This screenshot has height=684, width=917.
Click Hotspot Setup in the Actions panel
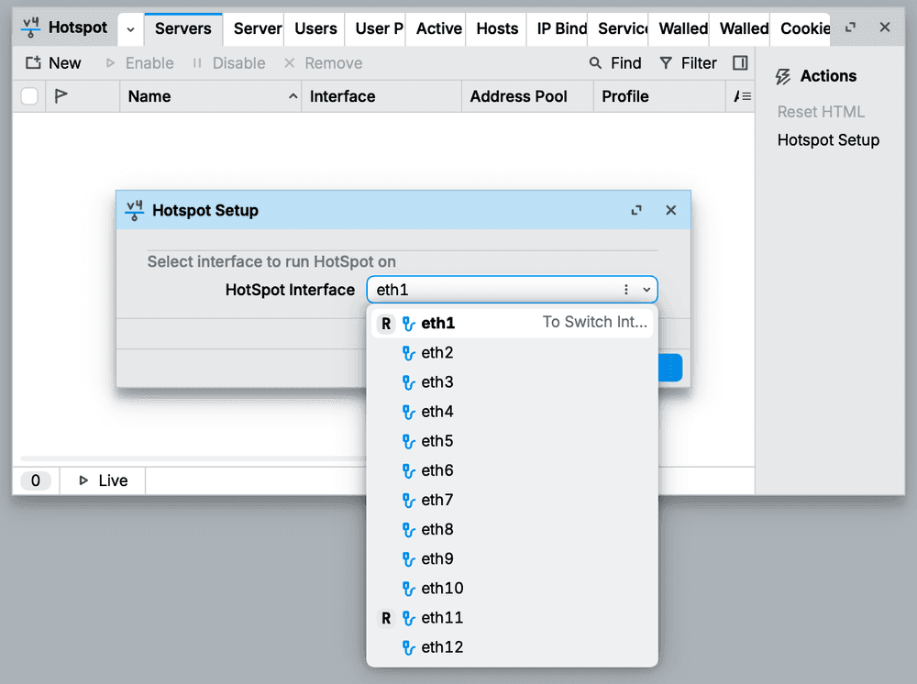pyautogui.click(x=828, y=140)
